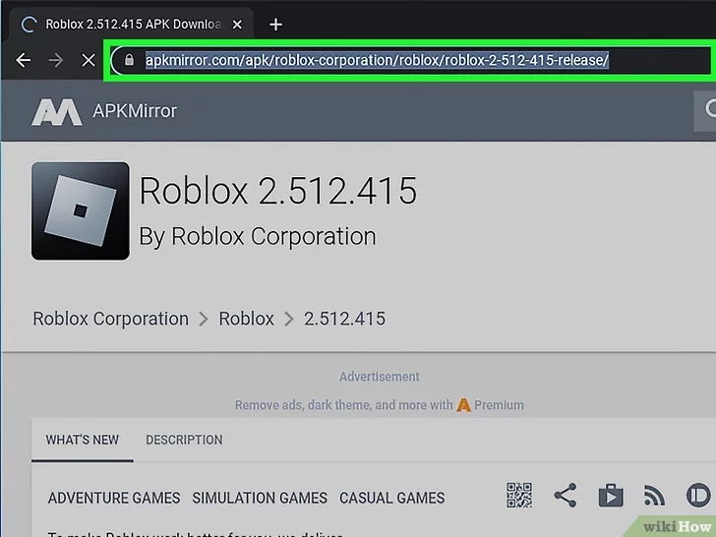Open the CASUAL GAMES category
Viewport: 716px width, 537px height.
pyautogui.click(x=391, y=498)
